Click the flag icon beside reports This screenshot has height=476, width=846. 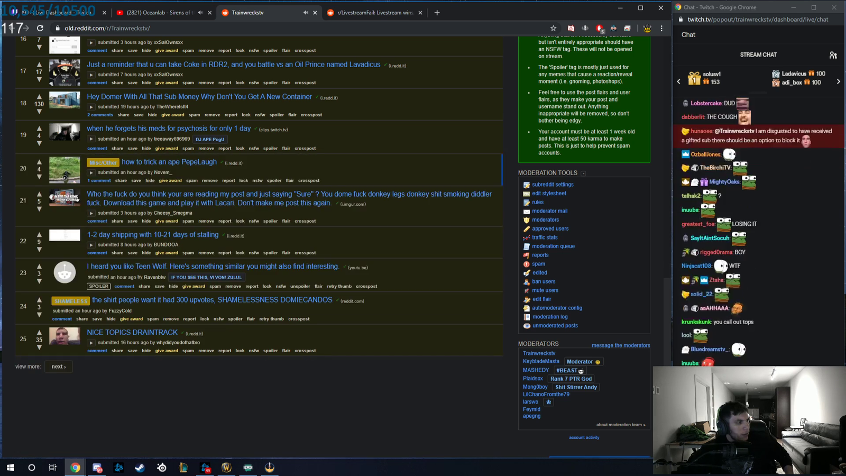(526, 255)
